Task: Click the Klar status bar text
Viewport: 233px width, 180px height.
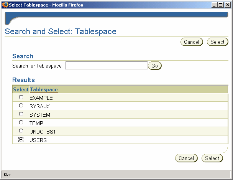Action: (7, 175)
